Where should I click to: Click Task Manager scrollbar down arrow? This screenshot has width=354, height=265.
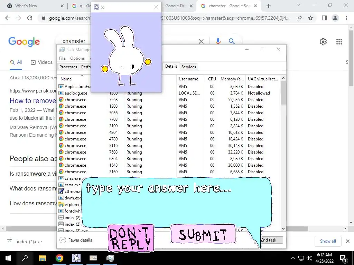pyautogui.click(x=283, y=228)
